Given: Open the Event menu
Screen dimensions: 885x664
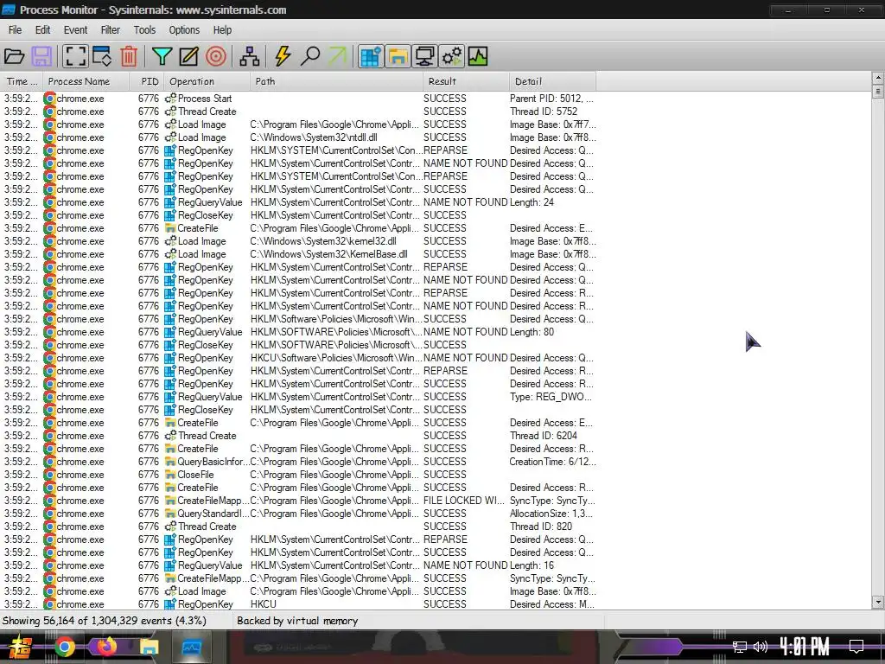Looking at the screenshot, I should [76, 30].
